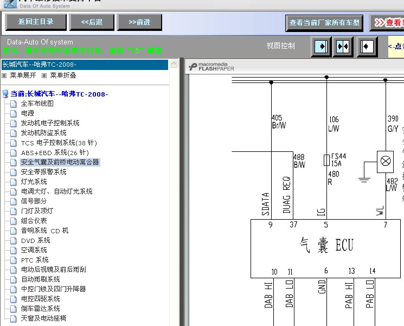Click 查看当前厂家所有车型 button
404x326 pixels.
click(324, 23)
